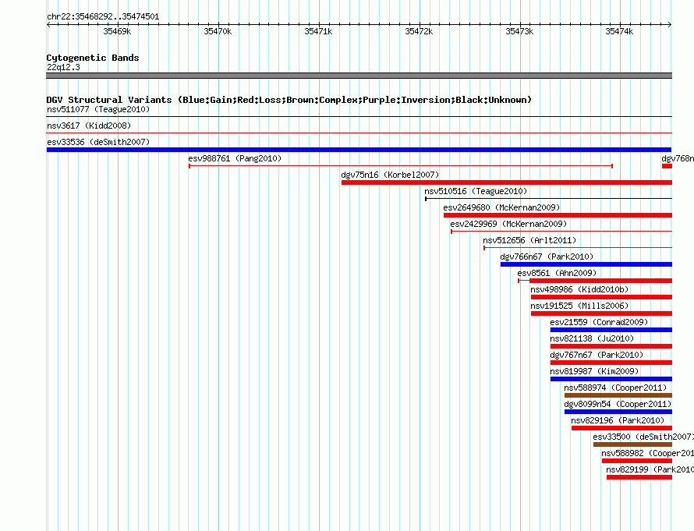Select the esv33500 (deSmith2007) label
Screen dimensions: 694x531
(x=643, y=437)
